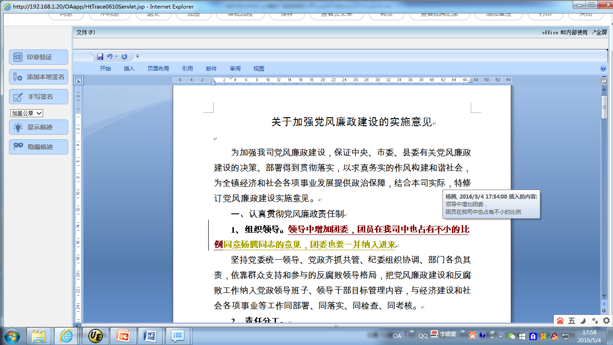Screen dimensions: 613x345
Task: Toggle 隐藏痕迹 to hide revision traces
Action: 38,146
